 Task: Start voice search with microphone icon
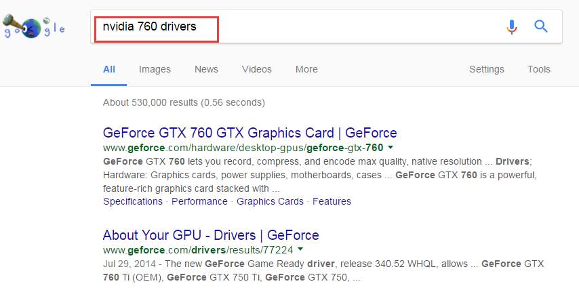511,26
